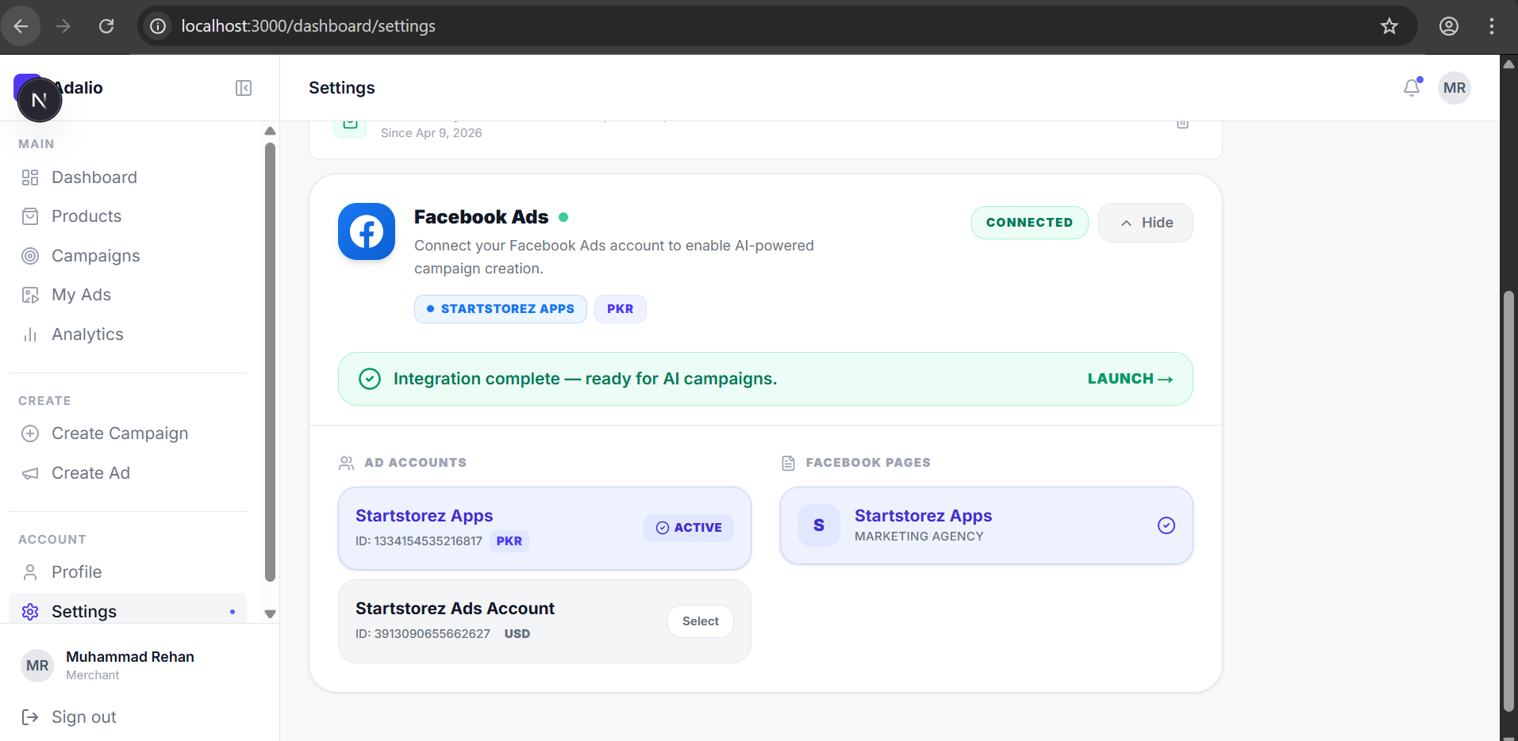Click the Create Campaign plus icon

[x=30, y=434]
